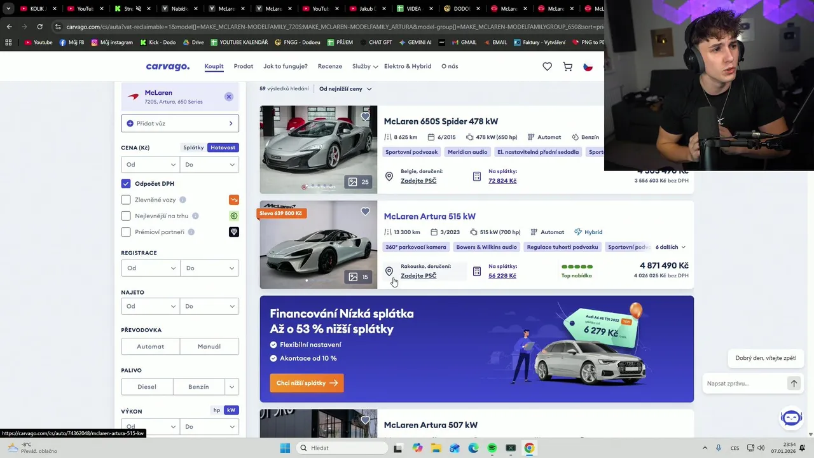Viewport: 814px width, 458px height.
Task: Open the 25-photo gallery icon
Action: tap(359, 181)
